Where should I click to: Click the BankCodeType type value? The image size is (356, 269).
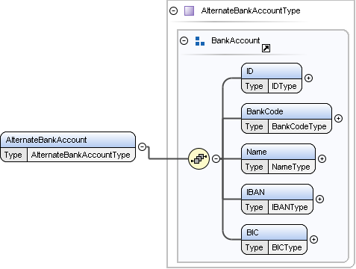click(299, 126)
